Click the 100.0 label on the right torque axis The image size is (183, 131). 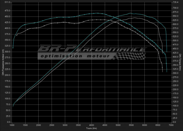[175, 106]
